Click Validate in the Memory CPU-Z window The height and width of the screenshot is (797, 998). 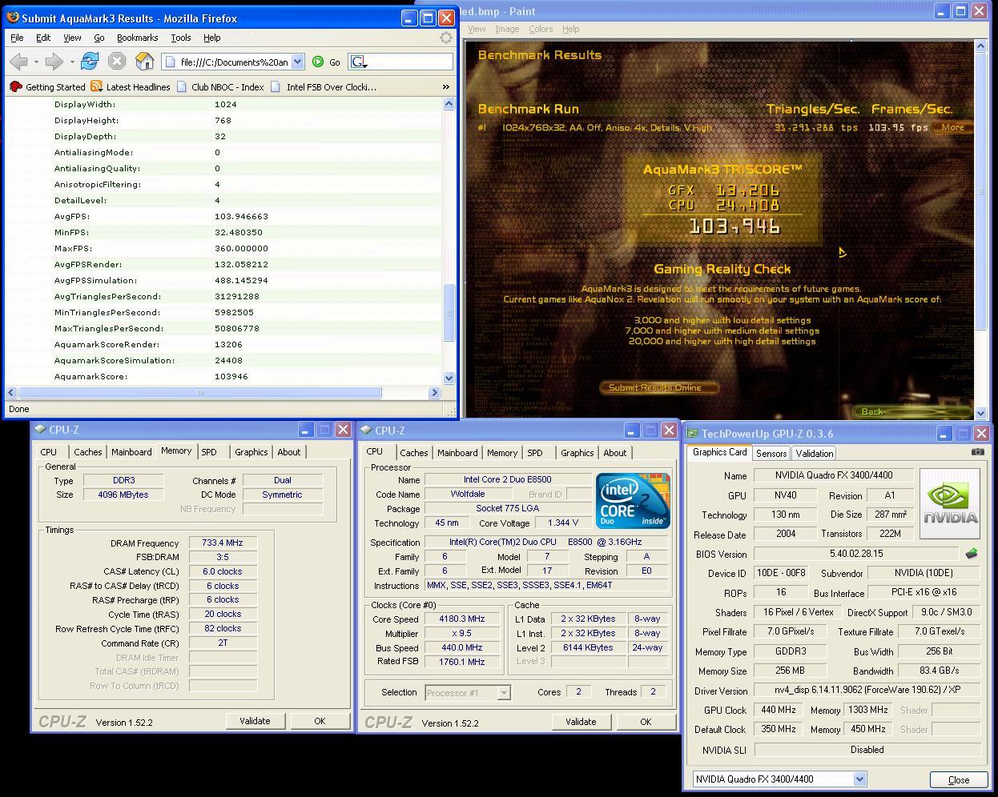point(255,721)
